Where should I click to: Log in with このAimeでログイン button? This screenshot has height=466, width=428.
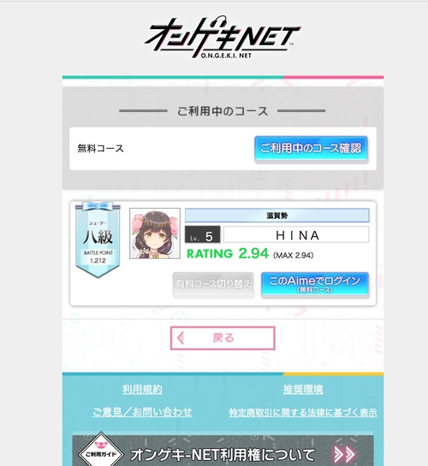coord(315,284)
